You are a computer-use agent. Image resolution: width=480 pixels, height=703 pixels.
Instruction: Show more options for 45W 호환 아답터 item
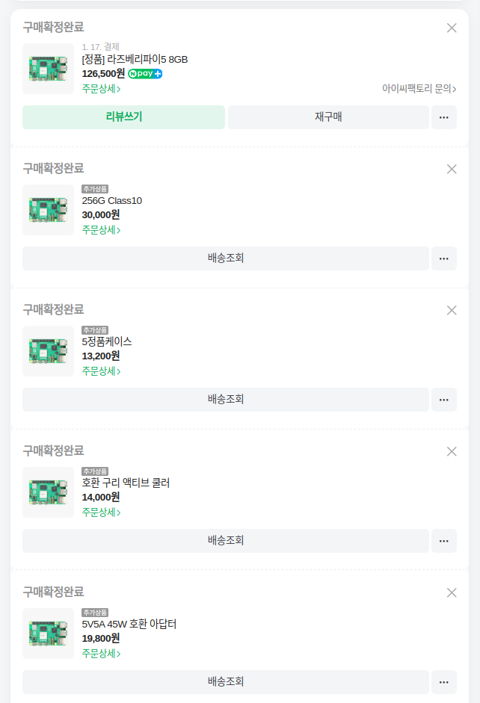click(x=444, y=682)
